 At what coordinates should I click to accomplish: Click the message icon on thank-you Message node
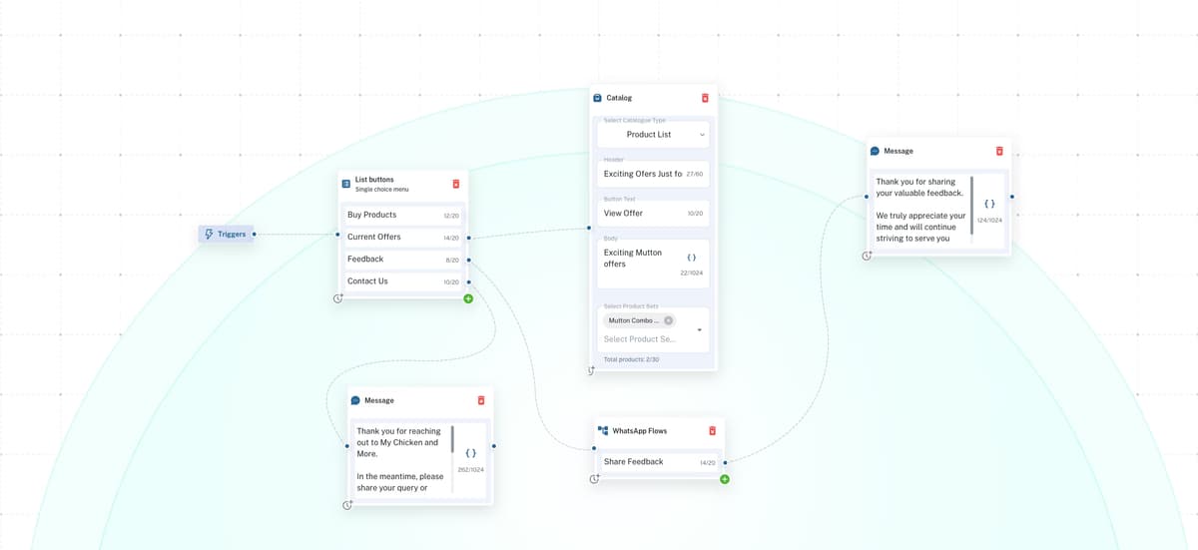875,151
